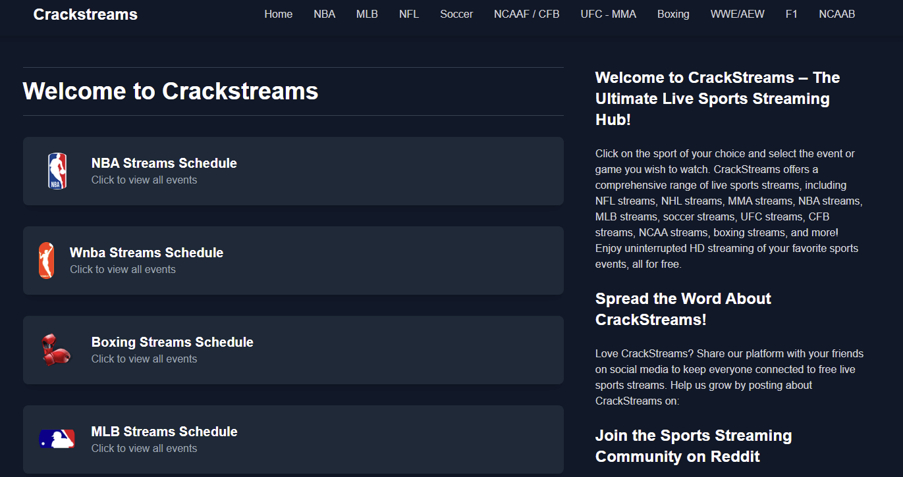Click 'Click to view all events' under NBA
Viewport: 903px width, 477px height.
(144, 180)
